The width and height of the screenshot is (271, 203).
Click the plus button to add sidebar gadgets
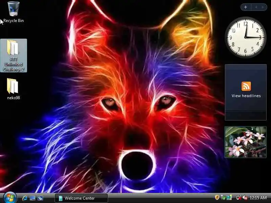coord(246,7)
